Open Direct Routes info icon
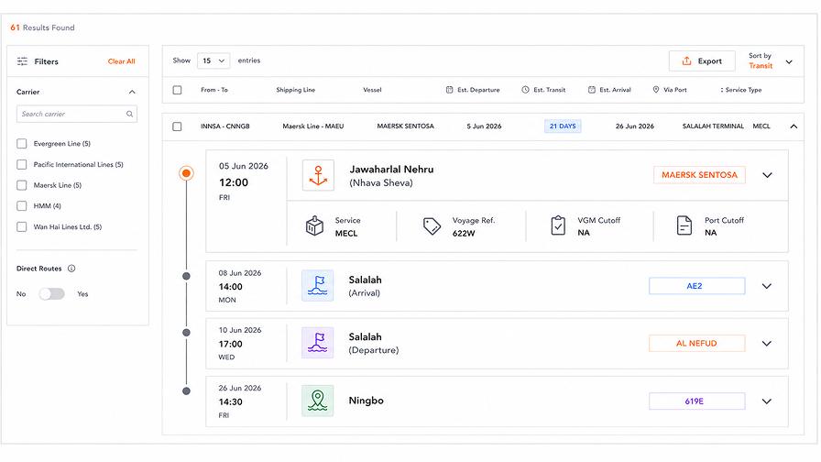The height and width of the screenshot is (462, 821). (71, 269)
